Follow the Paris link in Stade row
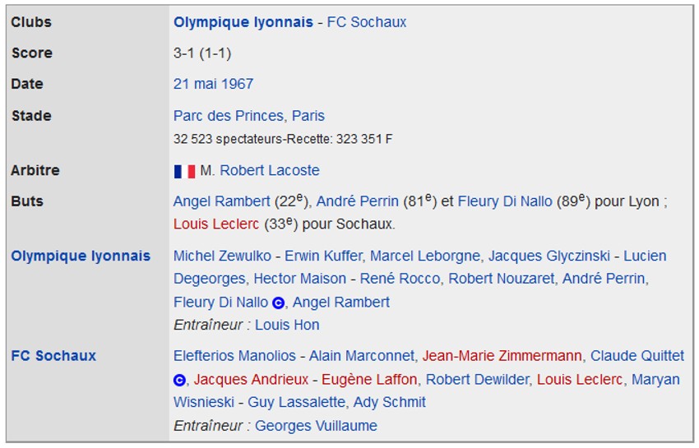Viewport: 699px width, 448px height. [x=308, y=116]
